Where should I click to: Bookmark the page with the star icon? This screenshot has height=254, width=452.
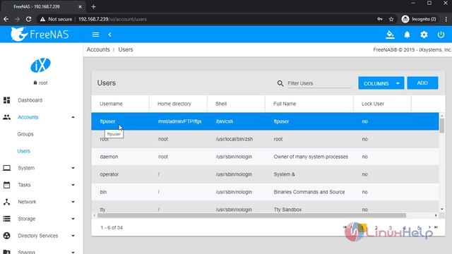coord(391,19)
